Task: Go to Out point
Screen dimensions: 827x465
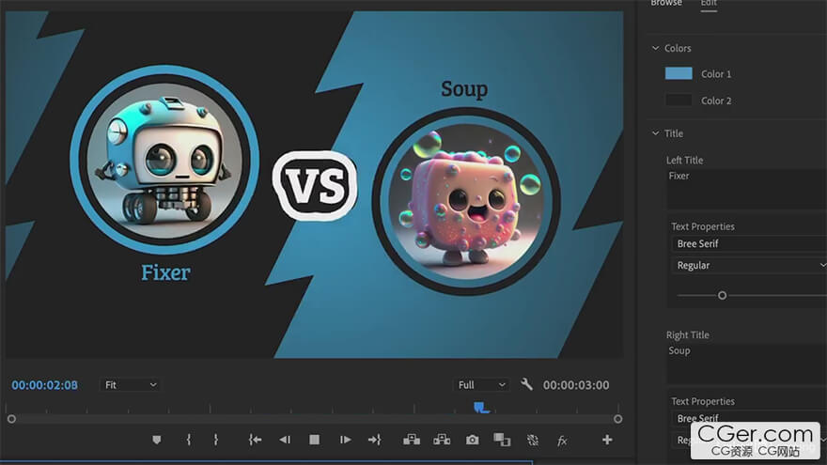Action: tap(374, 440)
